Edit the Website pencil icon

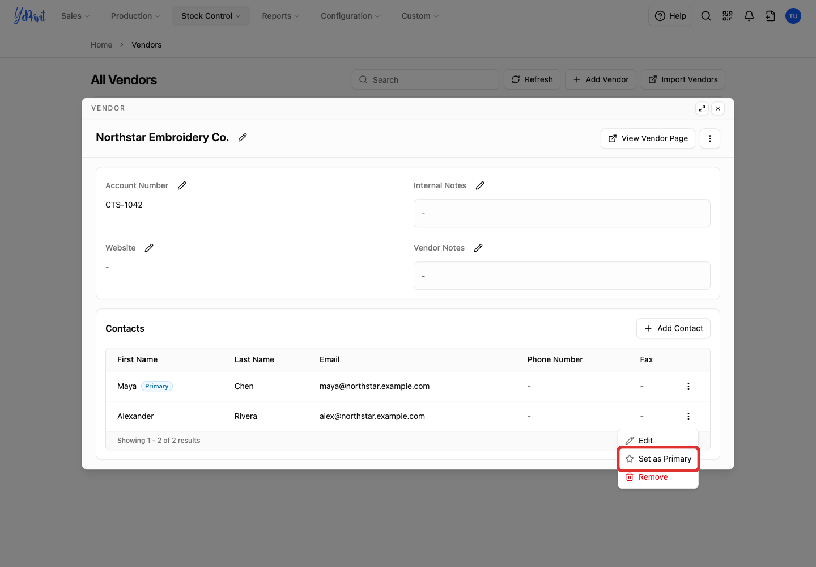click(149, 248)
